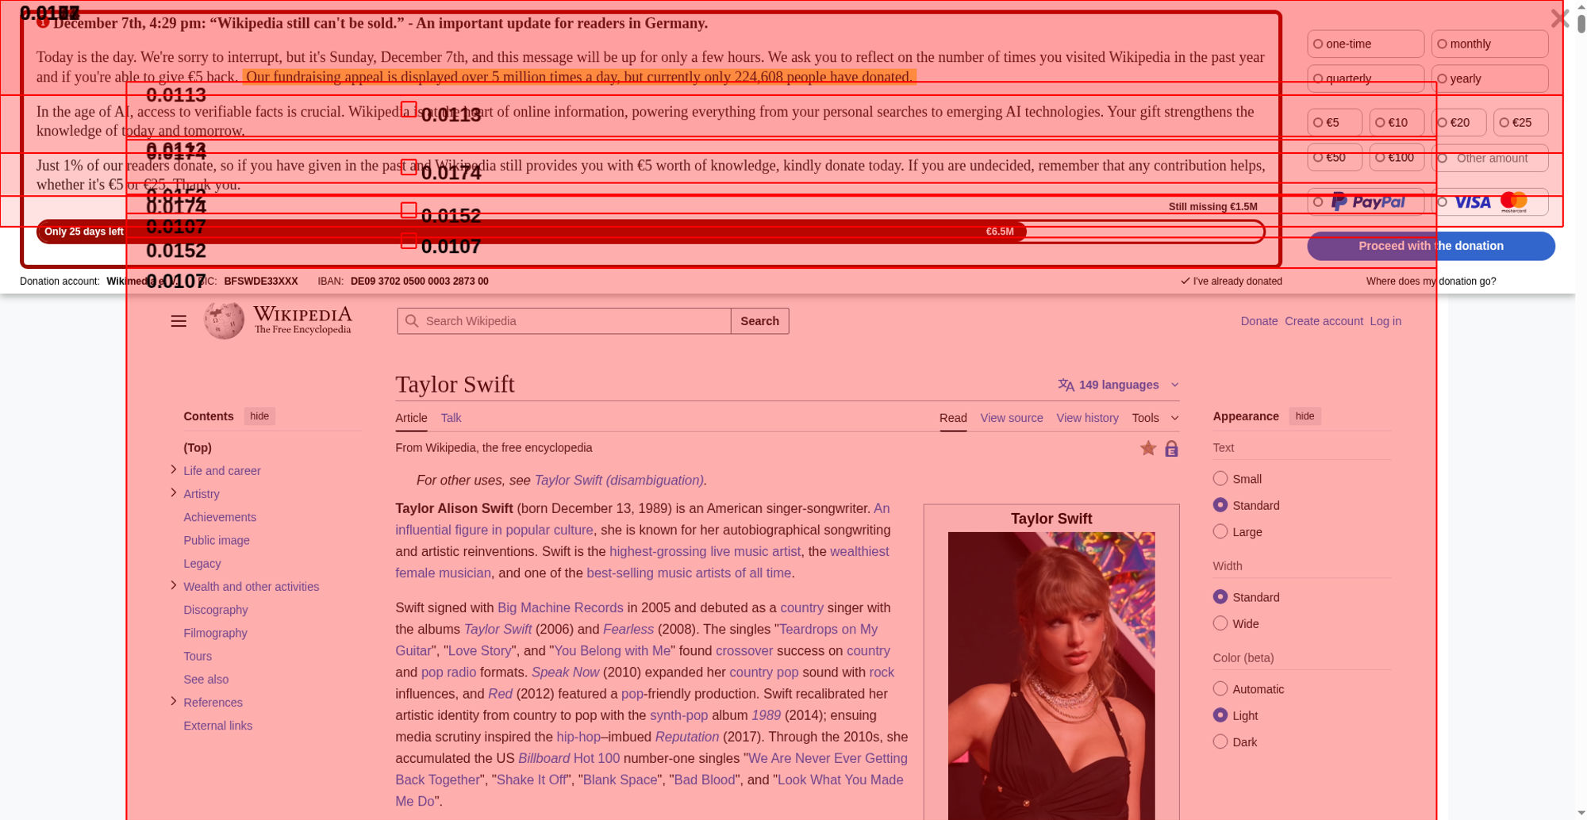Click the language translate icon
The width and height of the screenshot is (1587, 820).
pos(1066,385)
